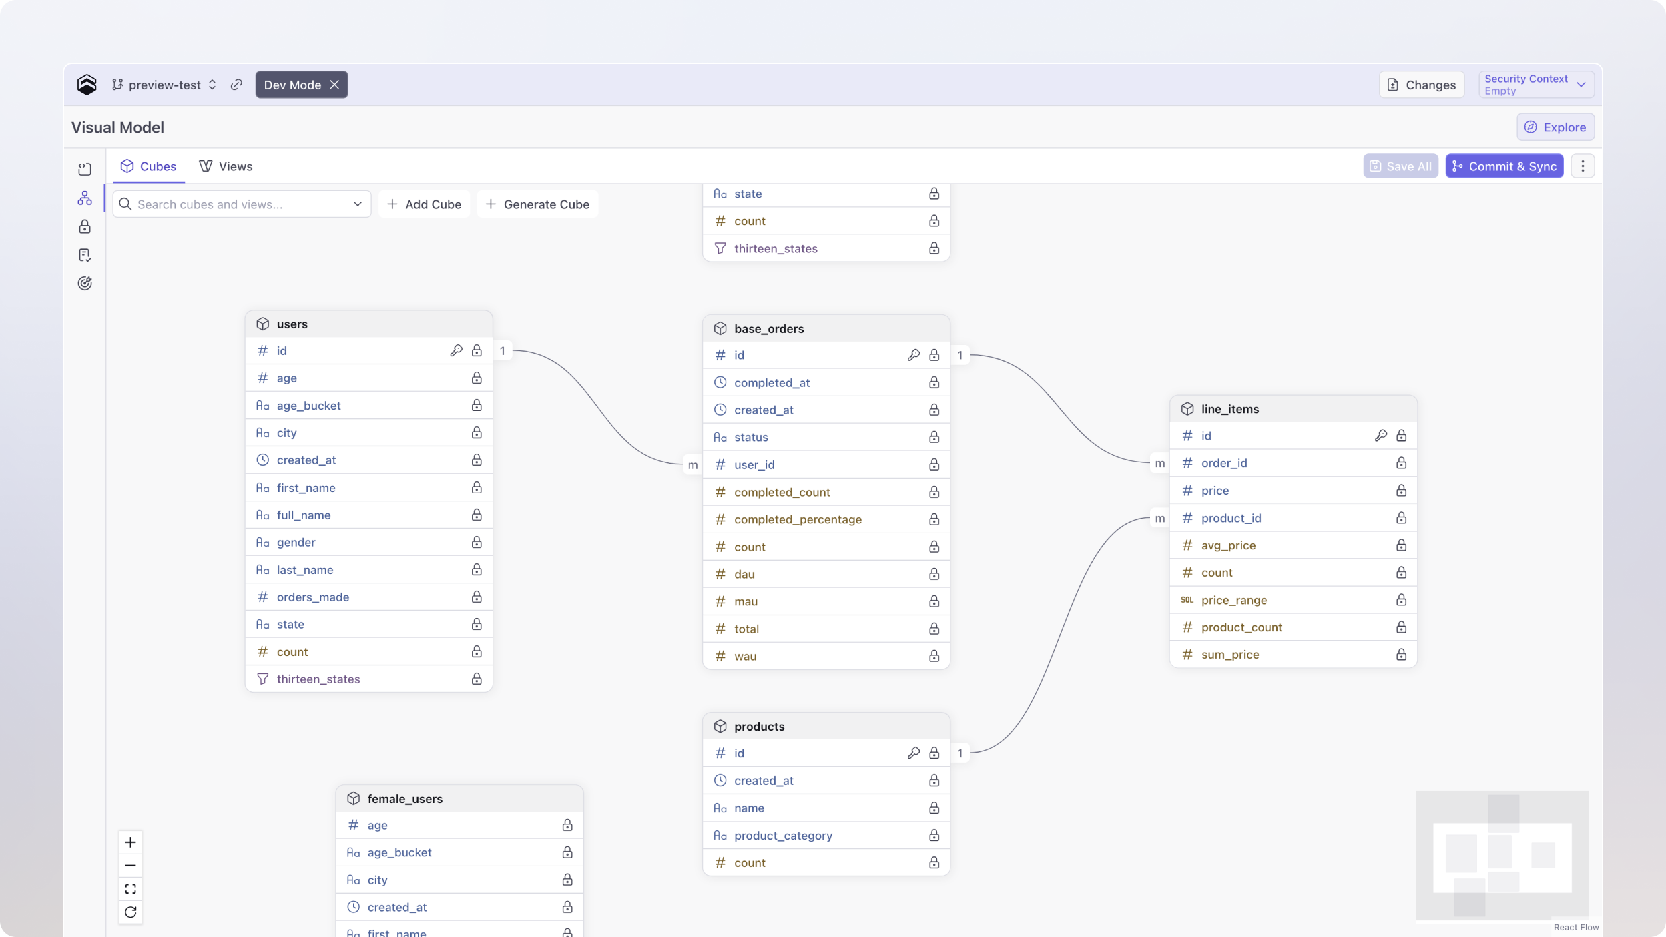The width and height of the screenshot is (1666, 937).
Task: Zoom in with the plus control
Action: point(131,842)
